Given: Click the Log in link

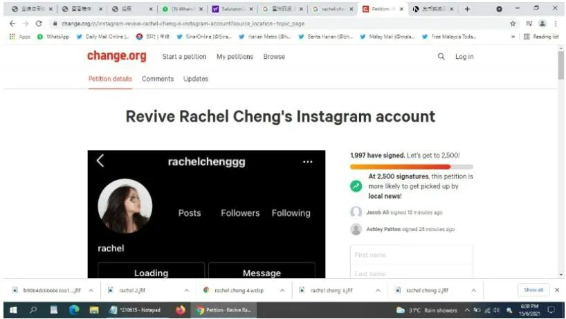Looking at the screenshot, I should coord(464,57).
